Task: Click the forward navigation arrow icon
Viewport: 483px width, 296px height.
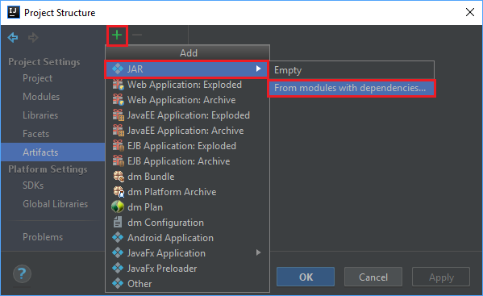Action: click(x=33, y=38)
